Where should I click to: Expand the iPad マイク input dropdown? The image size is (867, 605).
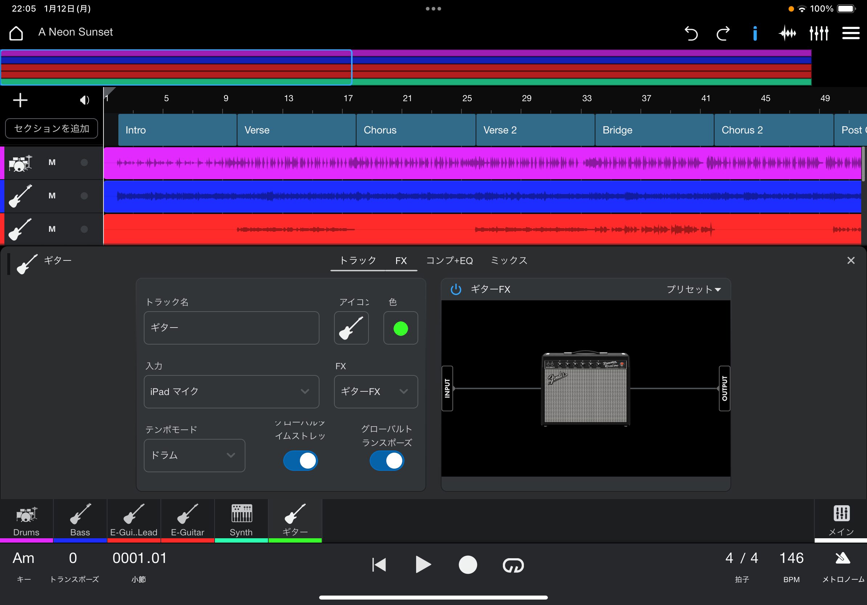232,391
